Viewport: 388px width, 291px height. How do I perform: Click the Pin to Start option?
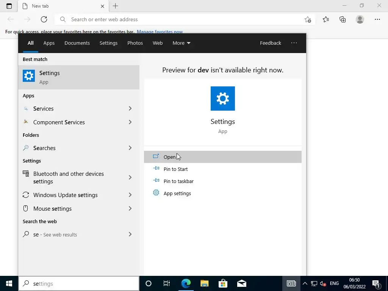pyautogui.click(x=222, y=169)
